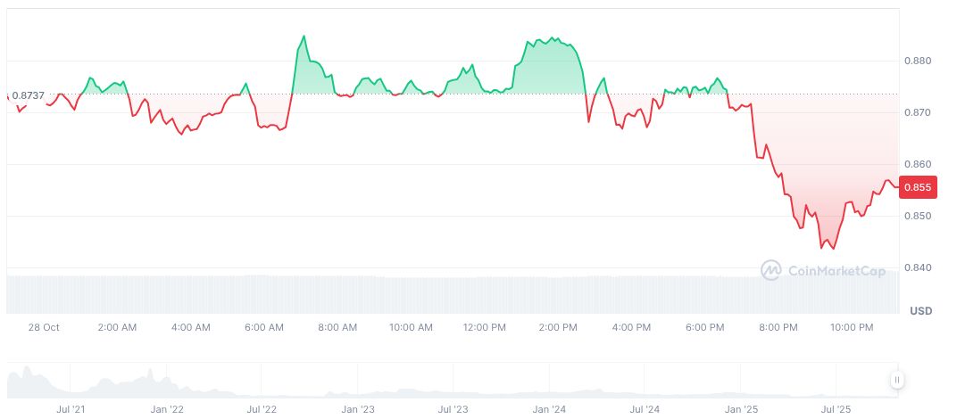Click the 0.840 price axis label

click(917, 268)
